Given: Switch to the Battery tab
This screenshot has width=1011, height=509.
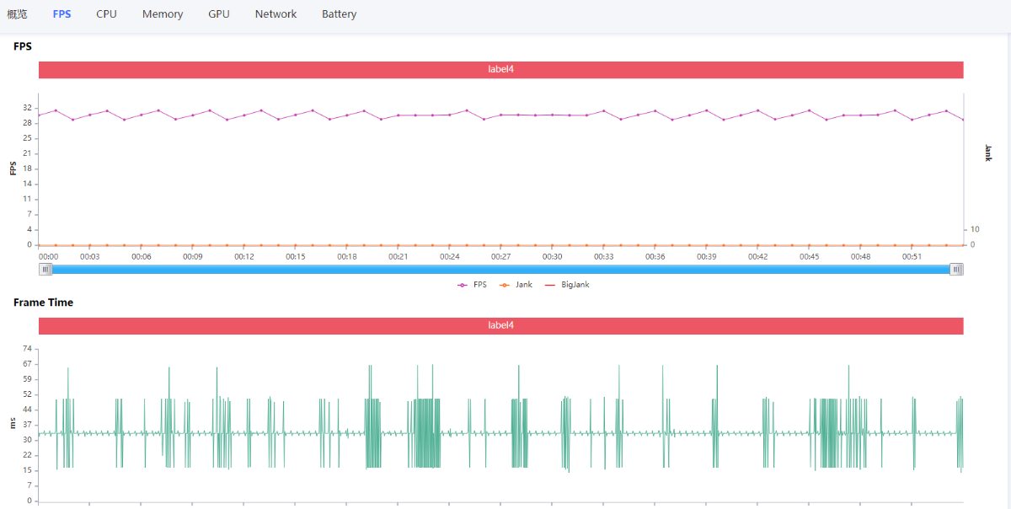Looking at the screenshot, I should [x=339, y=14].
